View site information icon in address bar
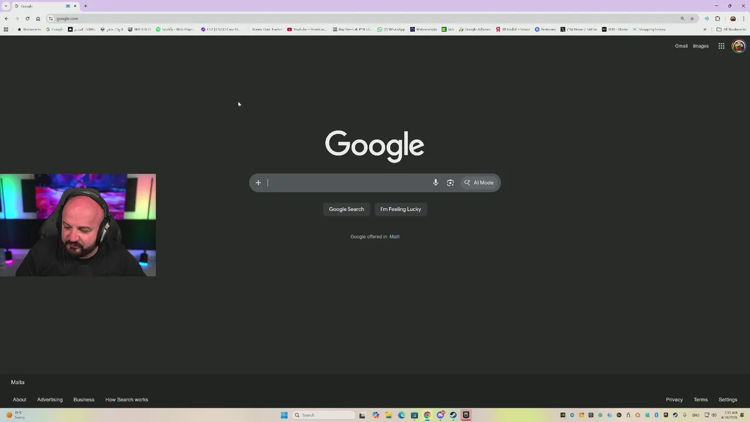Screen dimensions: 750x422 click(x=51, y=19)
